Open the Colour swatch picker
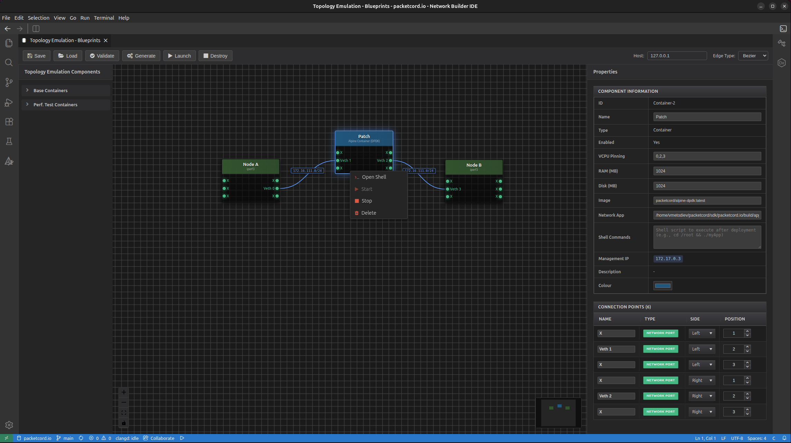This screenshot has width=791, height=443. (x=663, y=286)
